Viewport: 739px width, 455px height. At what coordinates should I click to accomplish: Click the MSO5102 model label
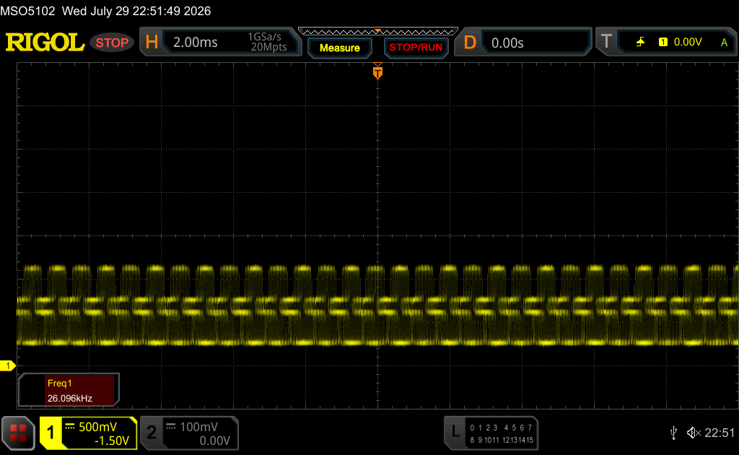(x=27, y=11)
